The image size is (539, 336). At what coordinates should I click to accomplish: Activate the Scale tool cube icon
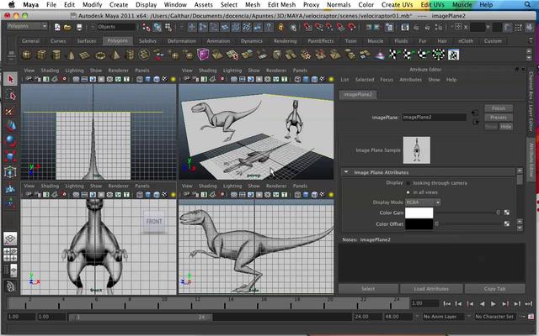click(10, 156)
